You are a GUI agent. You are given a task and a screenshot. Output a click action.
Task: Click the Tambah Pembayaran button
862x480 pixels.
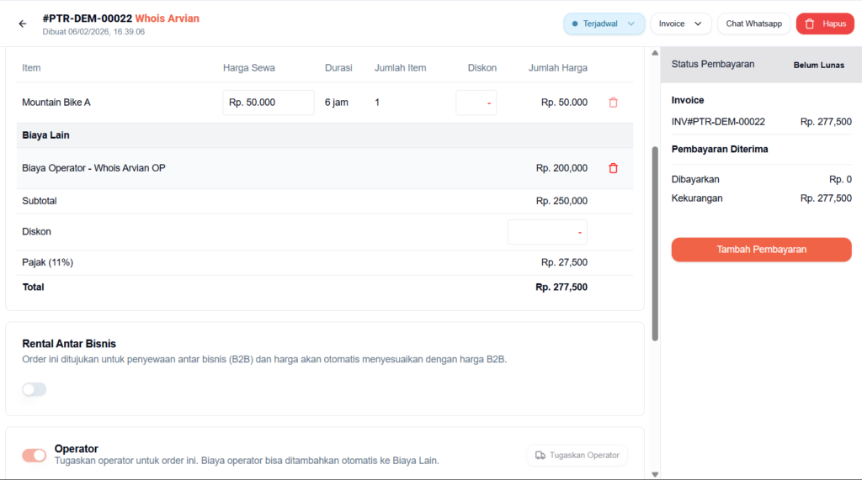click(x=761, y=250)
